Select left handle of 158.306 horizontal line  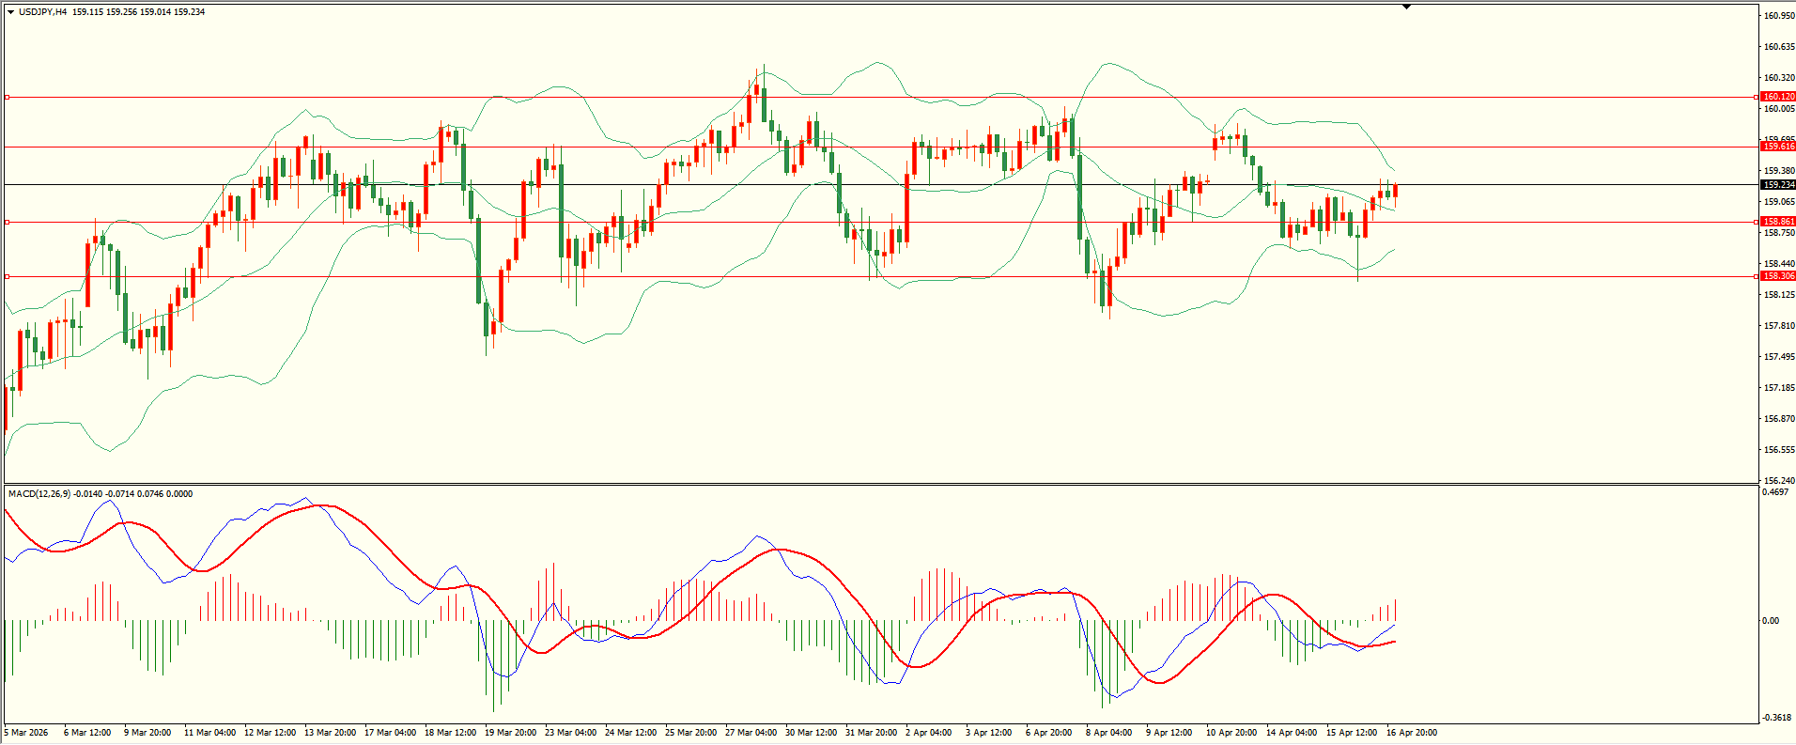(8, 276)
